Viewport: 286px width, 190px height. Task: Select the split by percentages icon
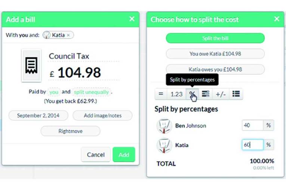pos(193,94)
